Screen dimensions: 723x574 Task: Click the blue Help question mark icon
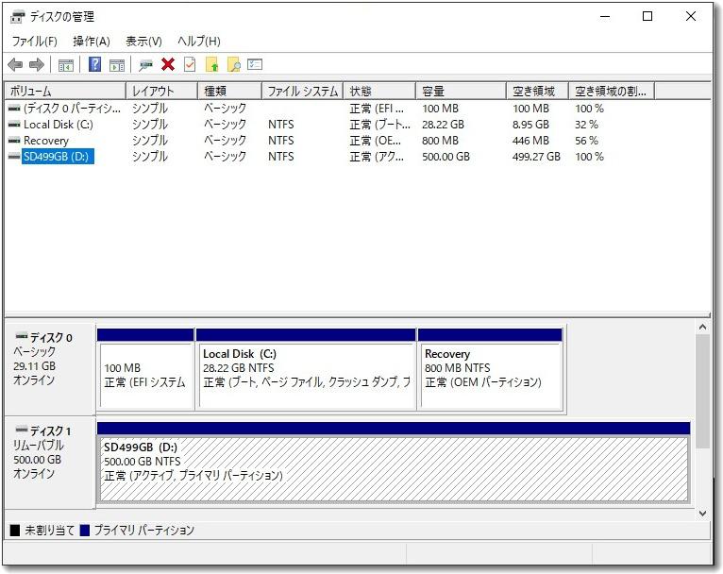click(94, 65)
